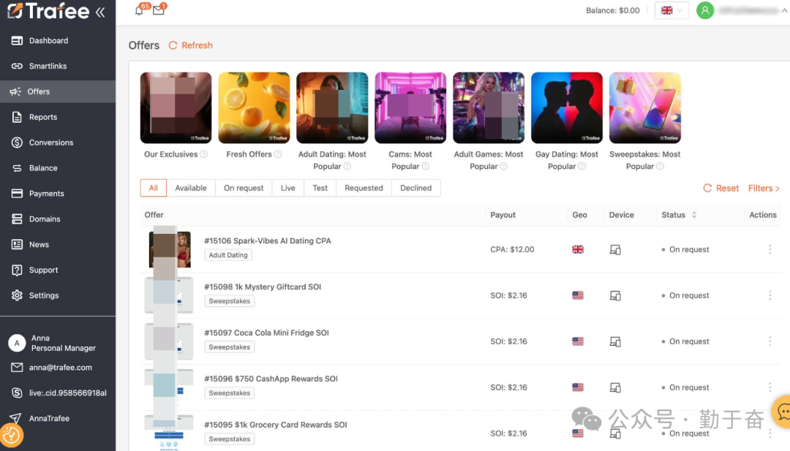Click UK flag on Spark-Vibes row

pos(578,249)
